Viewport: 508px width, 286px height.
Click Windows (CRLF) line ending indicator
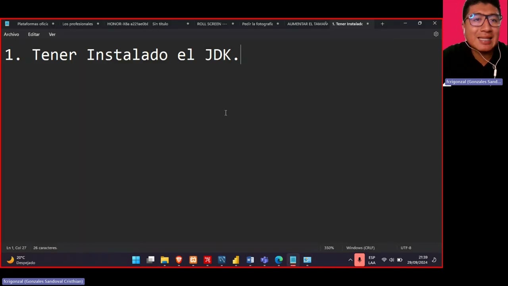tap(360, 248)
